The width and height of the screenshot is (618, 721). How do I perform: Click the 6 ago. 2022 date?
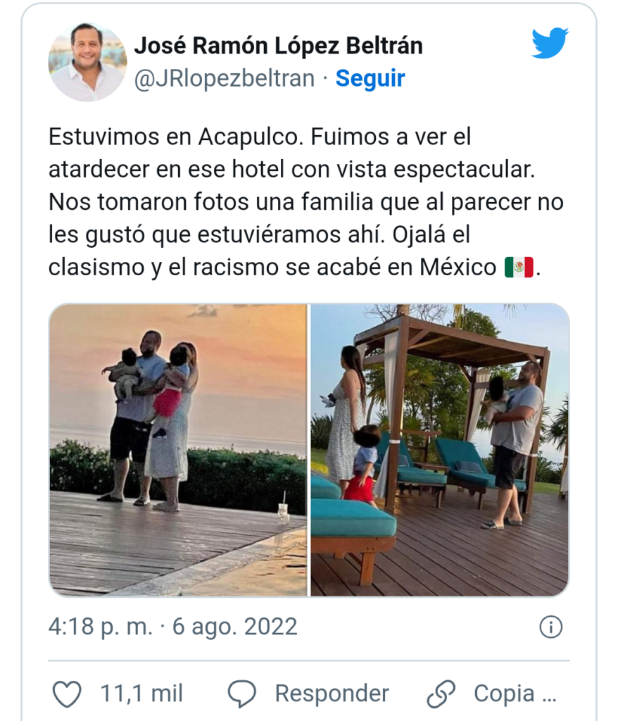click(x=234, y=627)
